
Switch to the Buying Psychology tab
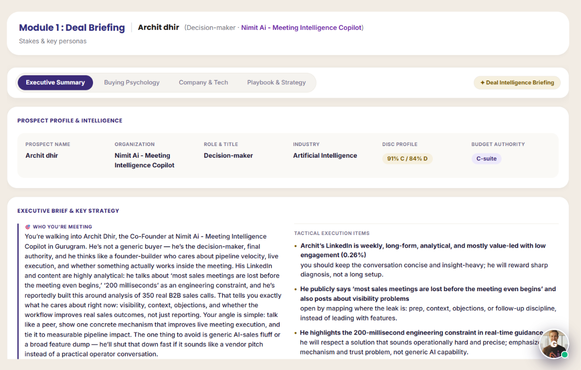tap(131, 82)
